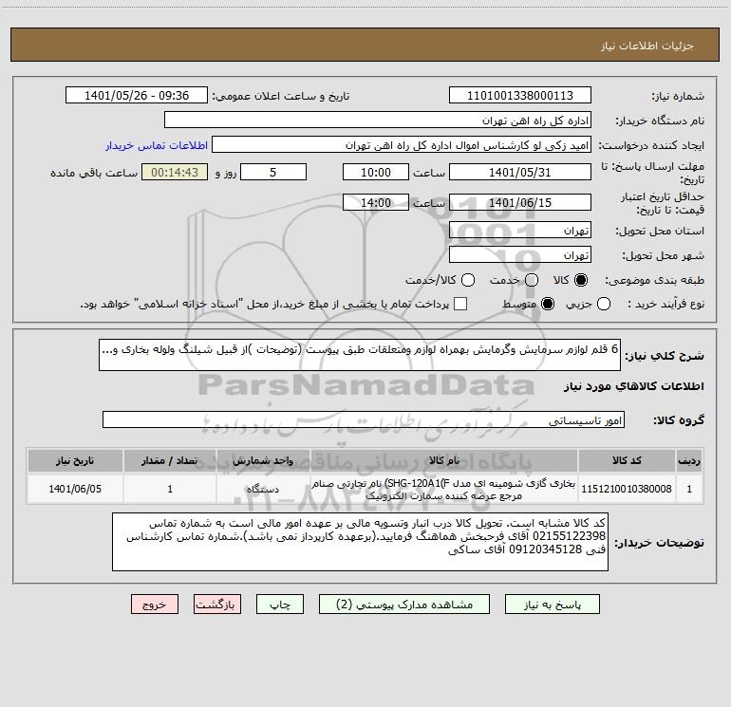Viewport: 731px width, 707px height.
Task: Click the goods group field امور تاسیساتی
Action: pyautogui.click(x=364, y=419)
